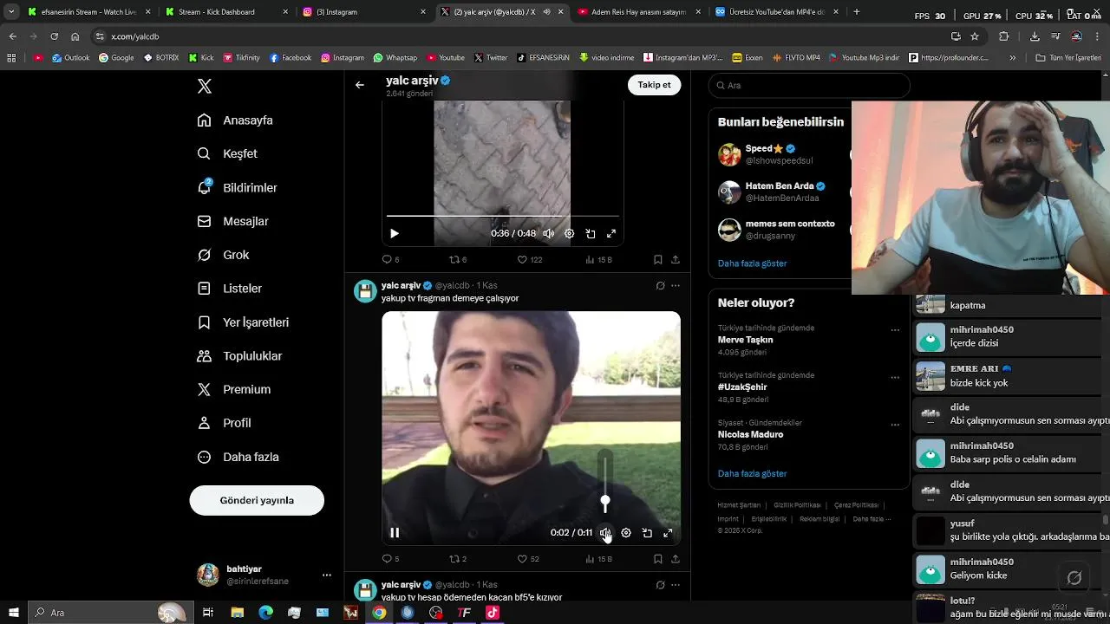Open Mesajlar messages

click(x=232, y=221)
